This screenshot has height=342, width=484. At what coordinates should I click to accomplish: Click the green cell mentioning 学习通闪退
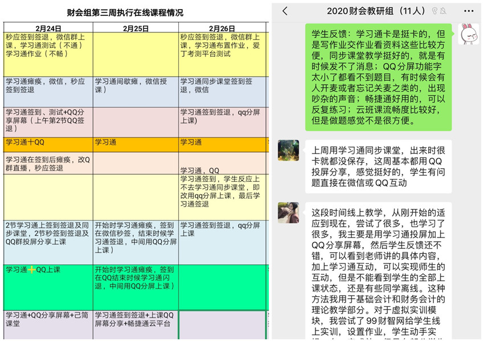(x=136, y=287)
